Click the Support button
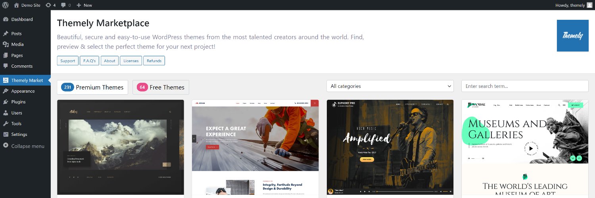The height and width of the screenshot is (198, 595). (x=68, y=61)
